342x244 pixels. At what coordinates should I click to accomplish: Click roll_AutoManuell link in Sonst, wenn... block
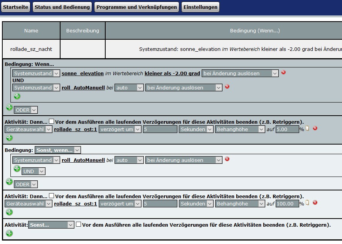tap(83, 160)
